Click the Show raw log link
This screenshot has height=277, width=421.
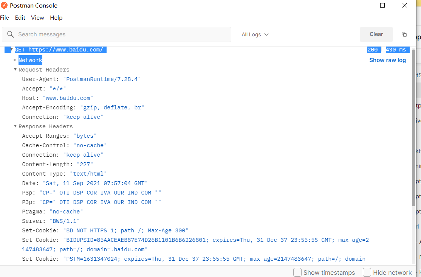click(387, 60)
